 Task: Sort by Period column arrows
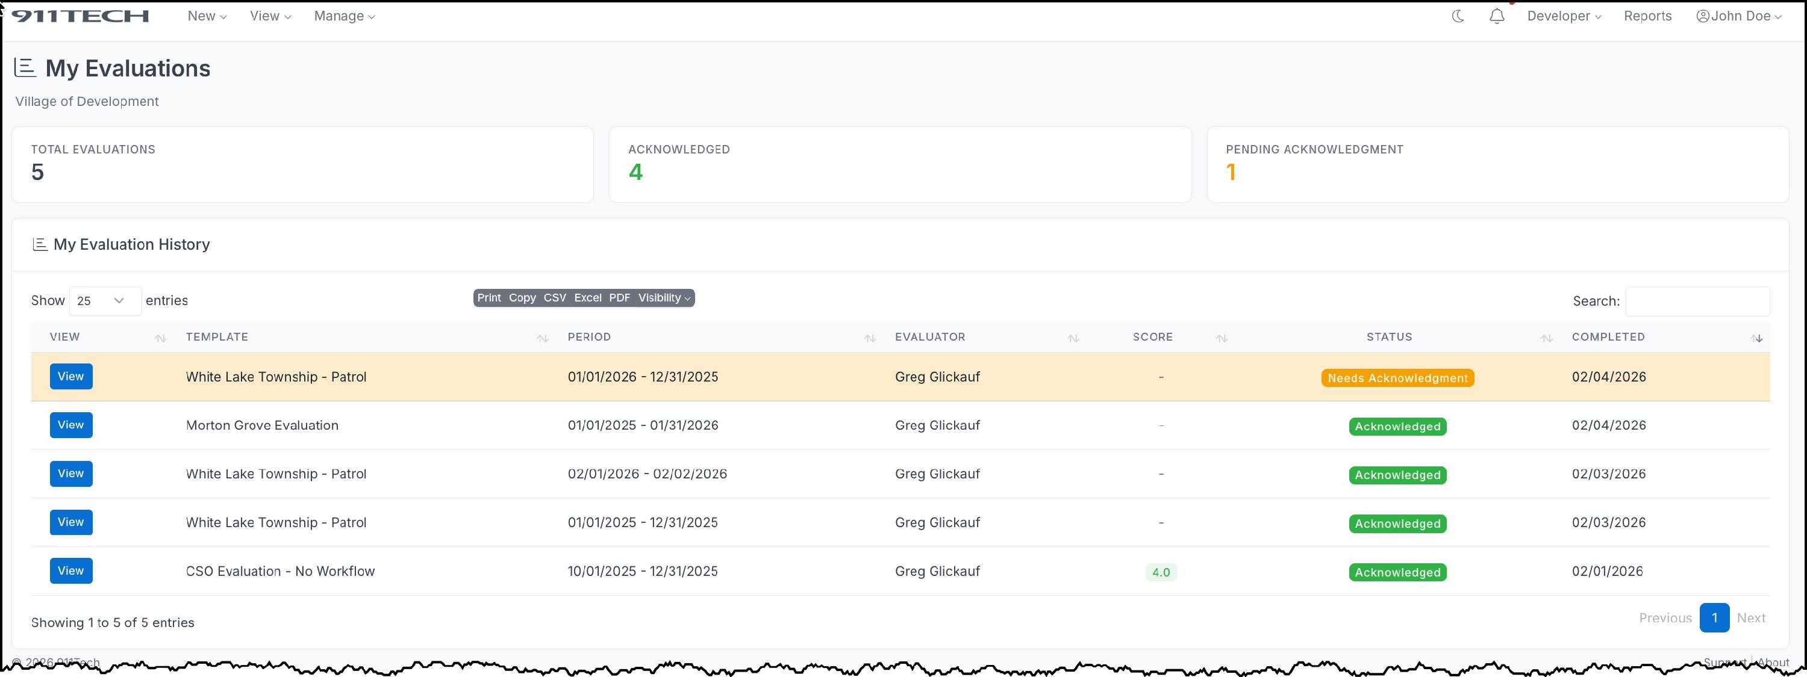tap(870, 338)
